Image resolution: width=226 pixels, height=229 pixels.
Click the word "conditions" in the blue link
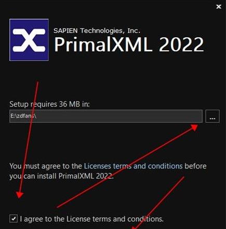(165, 166)
